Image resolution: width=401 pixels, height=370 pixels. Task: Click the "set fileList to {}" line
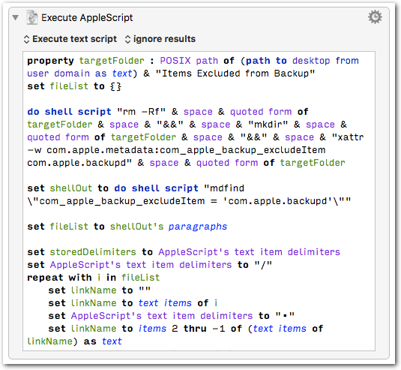click(x=74, y=86)
